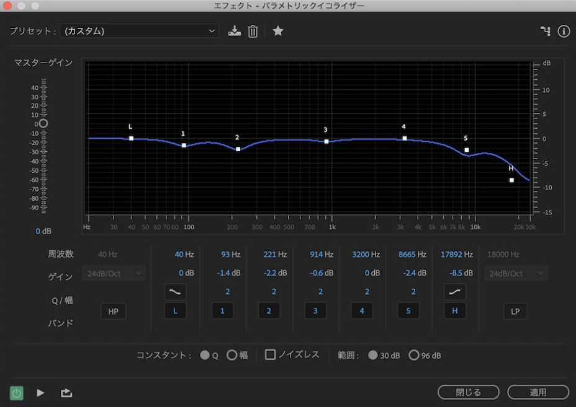Open the LP 24dB/Oct slope dropdown
576x407 pixels.
(515, 273)
